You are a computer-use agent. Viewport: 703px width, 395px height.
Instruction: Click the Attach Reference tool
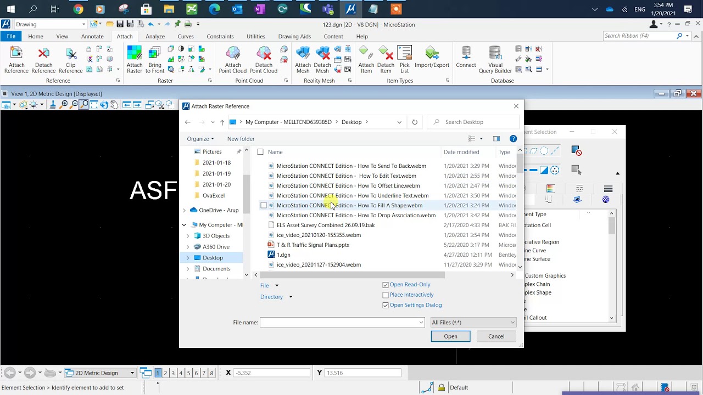[x=16, y=60]
